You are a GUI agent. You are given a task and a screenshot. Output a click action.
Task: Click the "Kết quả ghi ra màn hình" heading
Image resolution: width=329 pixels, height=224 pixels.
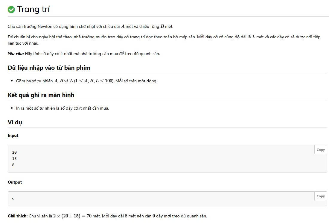[41, 95]
